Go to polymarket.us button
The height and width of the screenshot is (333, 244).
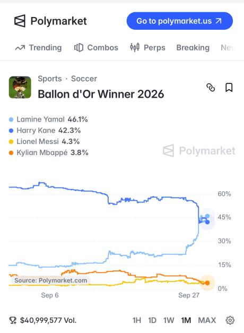(179, 21)
